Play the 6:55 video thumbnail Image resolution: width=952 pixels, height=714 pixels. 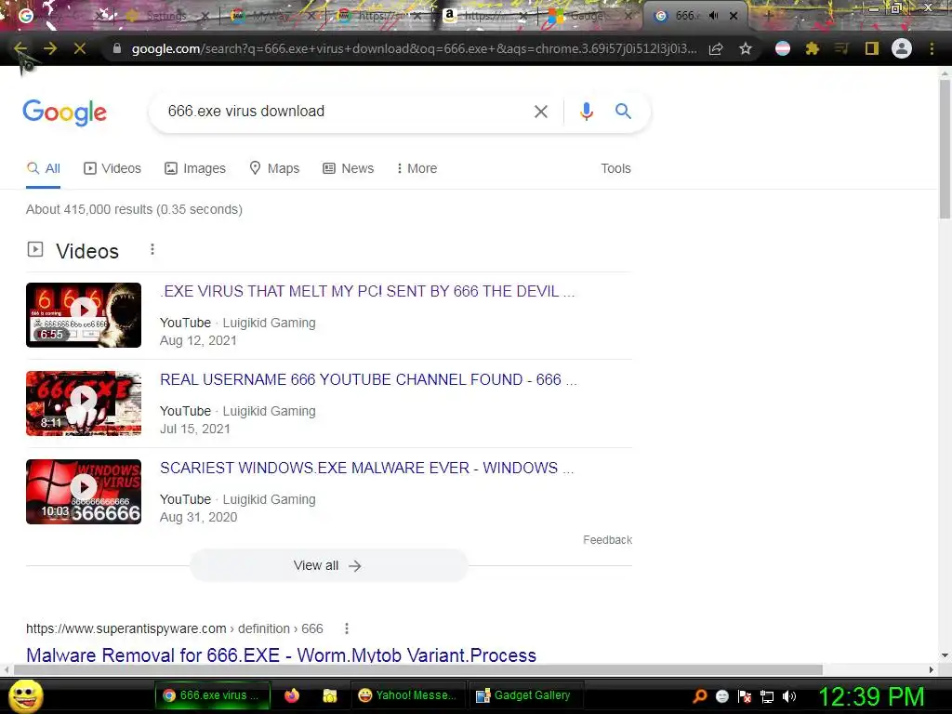click(84, 315)
